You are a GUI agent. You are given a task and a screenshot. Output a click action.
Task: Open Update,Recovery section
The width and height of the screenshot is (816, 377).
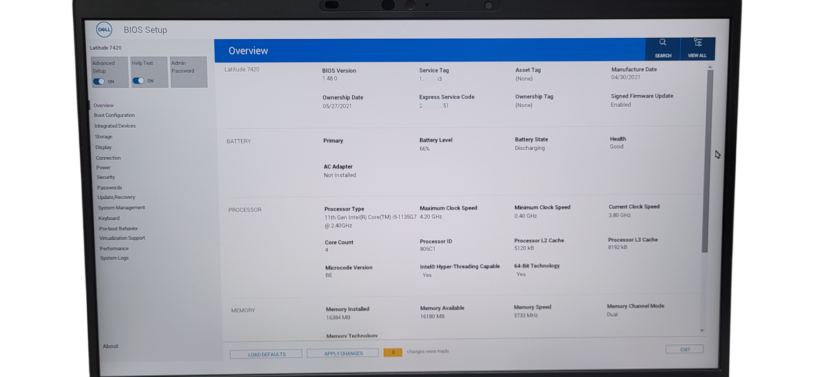pyautogui.click(x=116, y=197)
